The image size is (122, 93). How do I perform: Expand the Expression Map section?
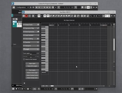point(31,28)
